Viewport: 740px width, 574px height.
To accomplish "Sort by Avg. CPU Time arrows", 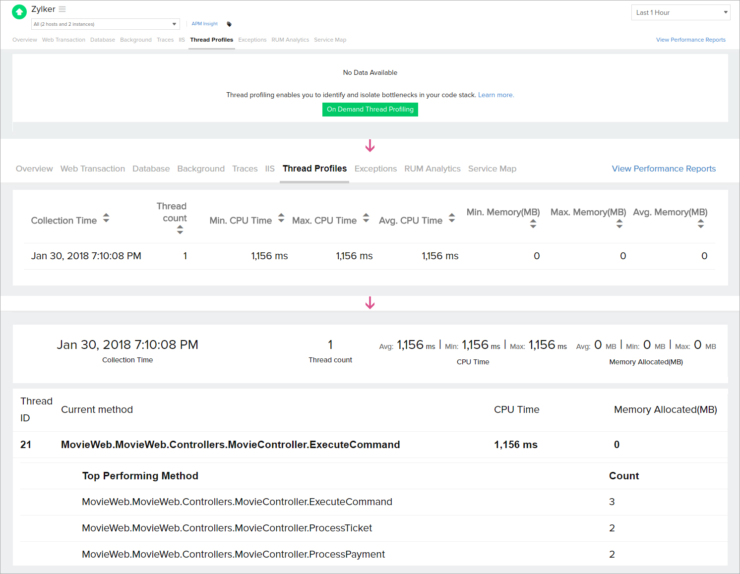I will pos(452,218).
